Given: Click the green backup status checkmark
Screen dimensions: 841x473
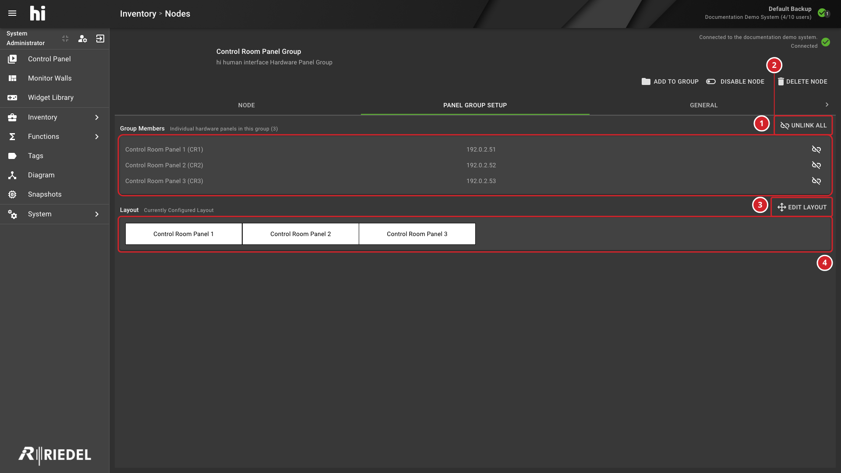Looking at the screenshot, I should click(x=822, y=13).
